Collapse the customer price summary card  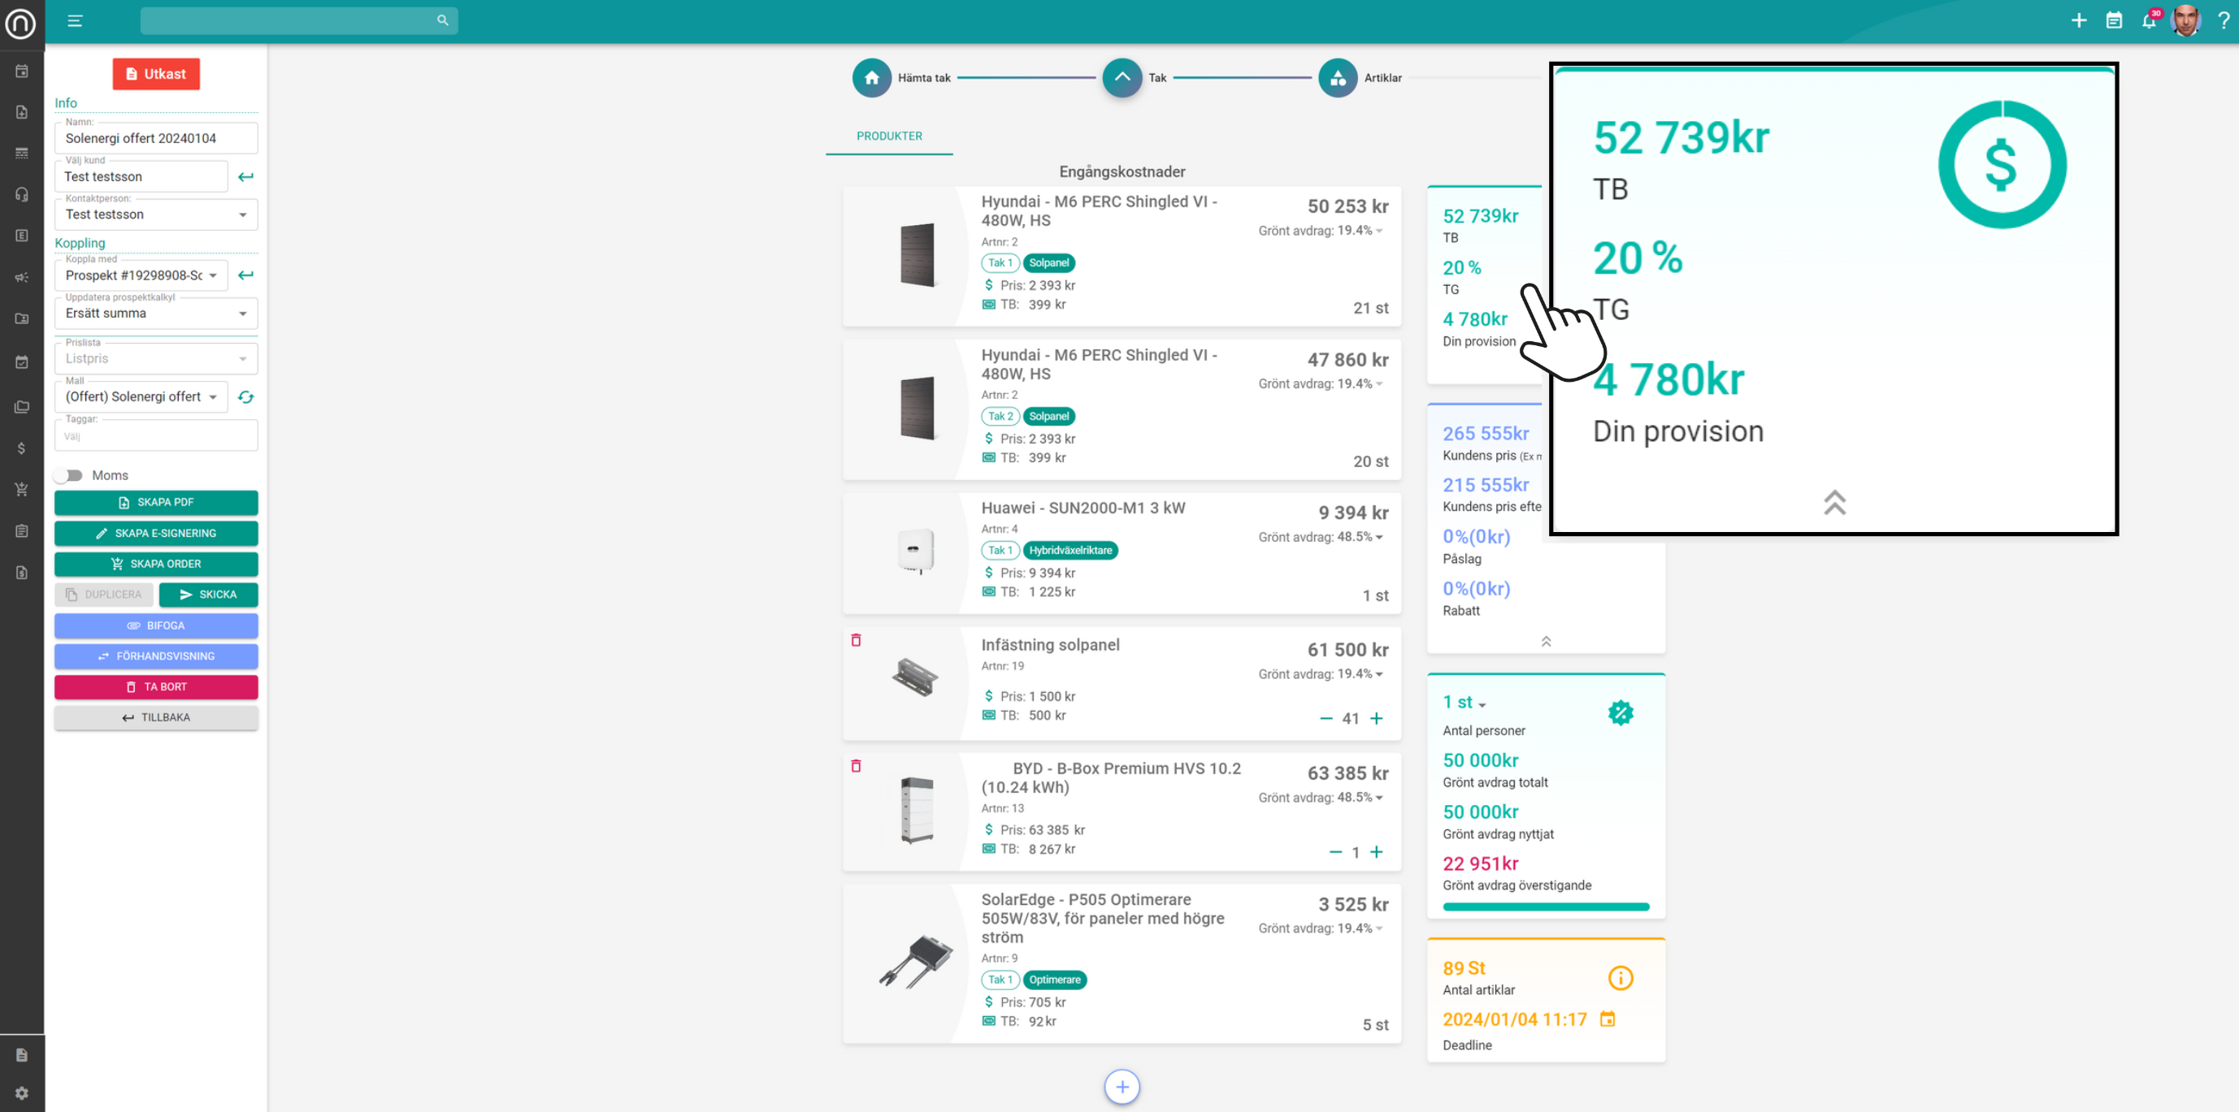(x=1546, y=641)
